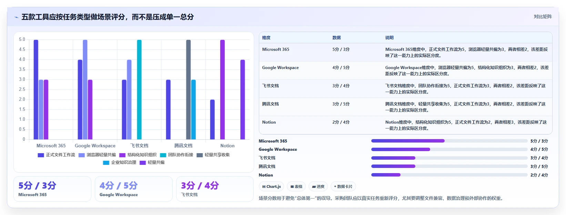Select the 表格 chip
The height and width of the screenshot is (215, 566).
click(296, 186)
